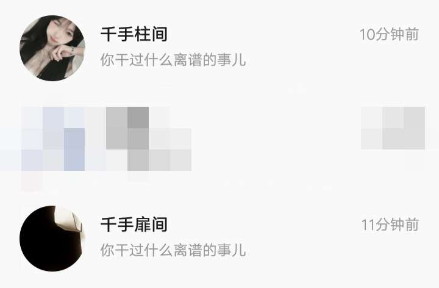
Task: Tap the character 扉 in the last username
Action: (x=142, y=225)
